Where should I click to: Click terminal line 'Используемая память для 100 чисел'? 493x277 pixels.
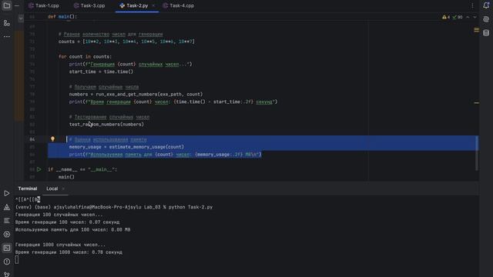72,230
